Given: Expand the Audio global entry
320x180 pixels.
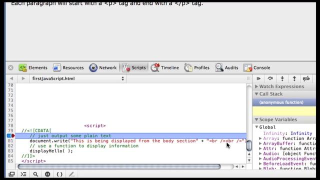Looking at the screenshot, I should (x=260, y=153).
